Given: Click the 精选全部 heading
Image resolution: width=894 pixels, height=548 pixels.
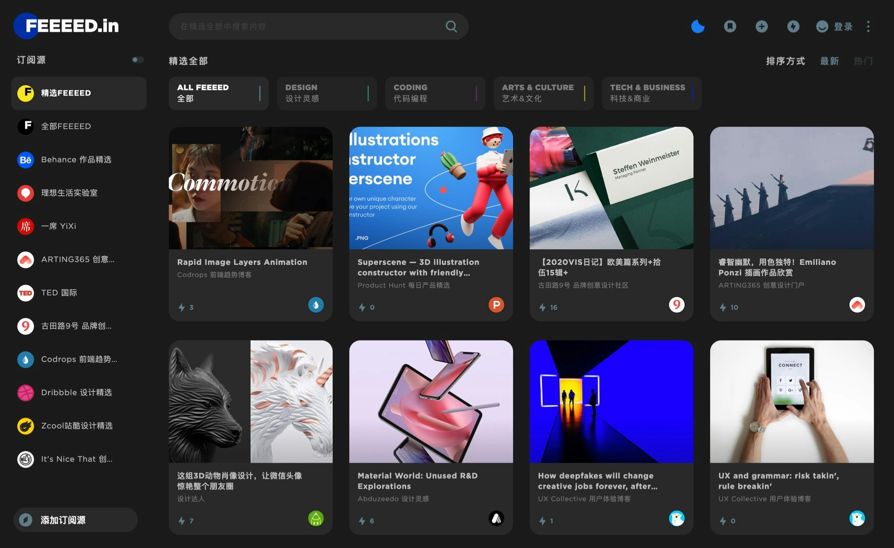Looking at the screenshot, I should (188, 61).
